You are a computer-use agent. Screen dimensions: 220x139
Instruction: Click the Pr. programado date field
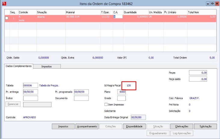tap(81, 92)
